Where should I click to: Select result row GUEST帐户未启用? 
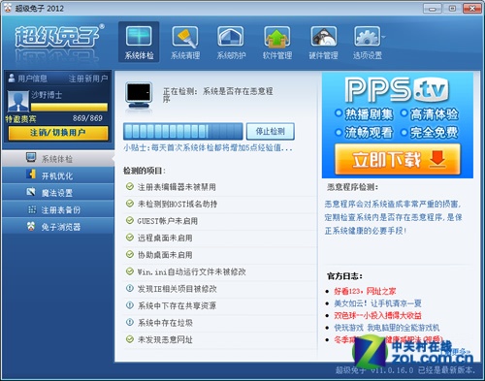(x=220, y=221)
